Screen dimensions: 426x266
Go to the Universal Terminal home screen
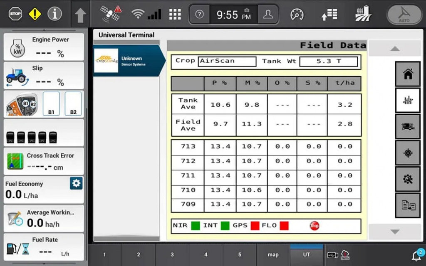coord(408,74)
